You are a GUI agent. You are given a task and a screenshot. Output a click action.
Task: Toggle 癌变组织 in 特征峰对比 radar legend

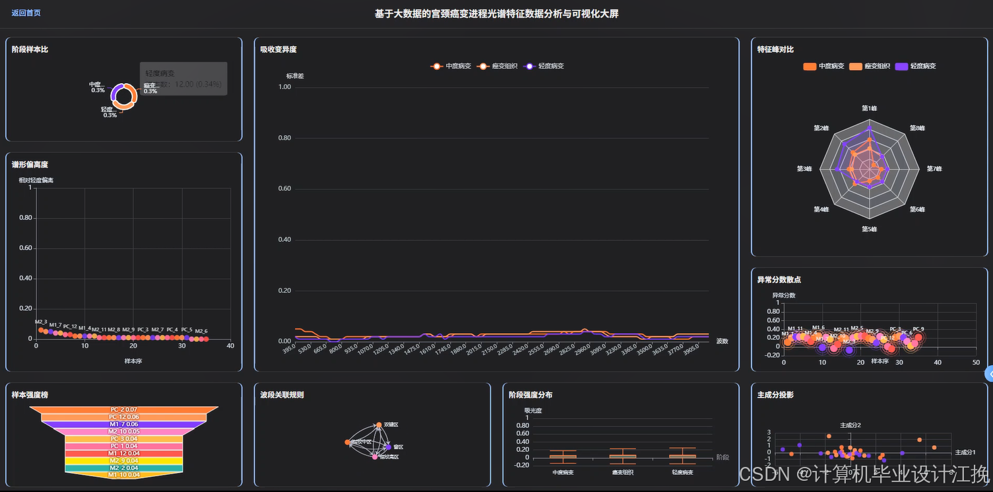click(x=870, y=66)
